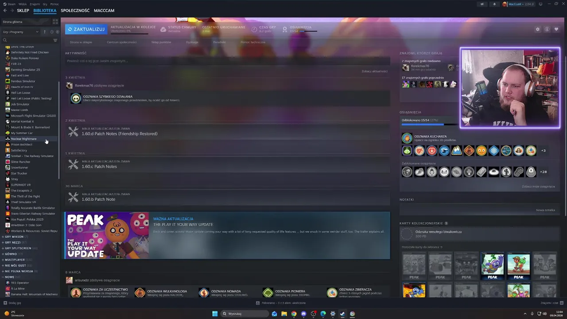Toggle the favorite heart icon
The height and width of the screenshot is (319, 567).
[556, 29]
